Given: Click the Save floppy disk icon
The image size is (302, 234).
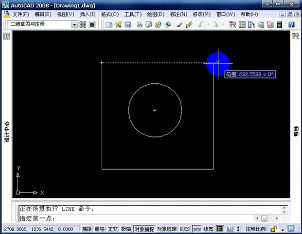Looking at the screenshot, I should point(128,24).
